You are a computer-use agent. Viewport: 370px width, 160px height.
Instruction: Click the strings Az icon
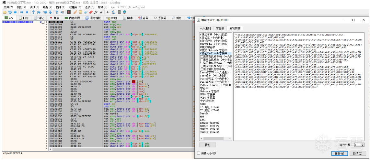tap(108, 12)
